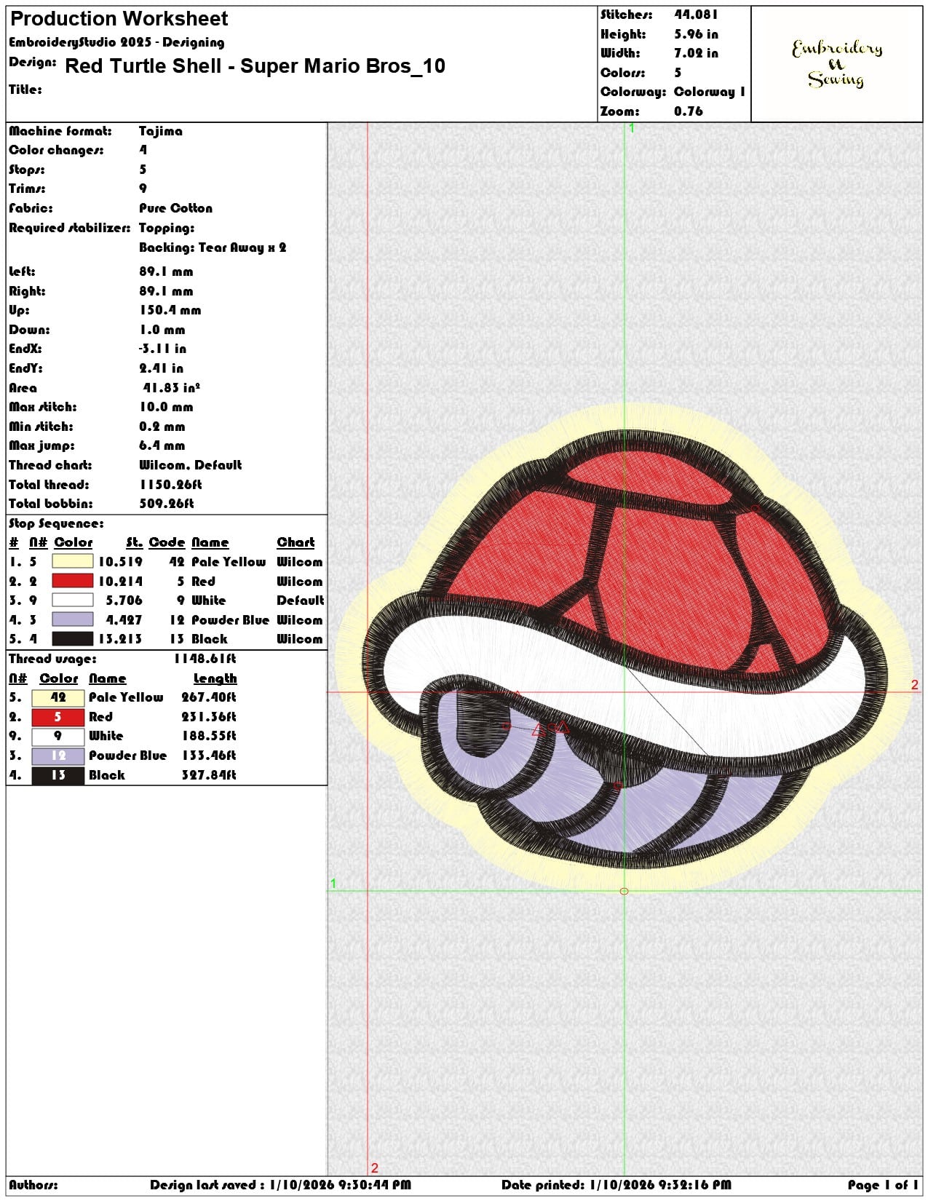
Task: Click the White swatch in Stop Sequence
Action: point(73,600)
